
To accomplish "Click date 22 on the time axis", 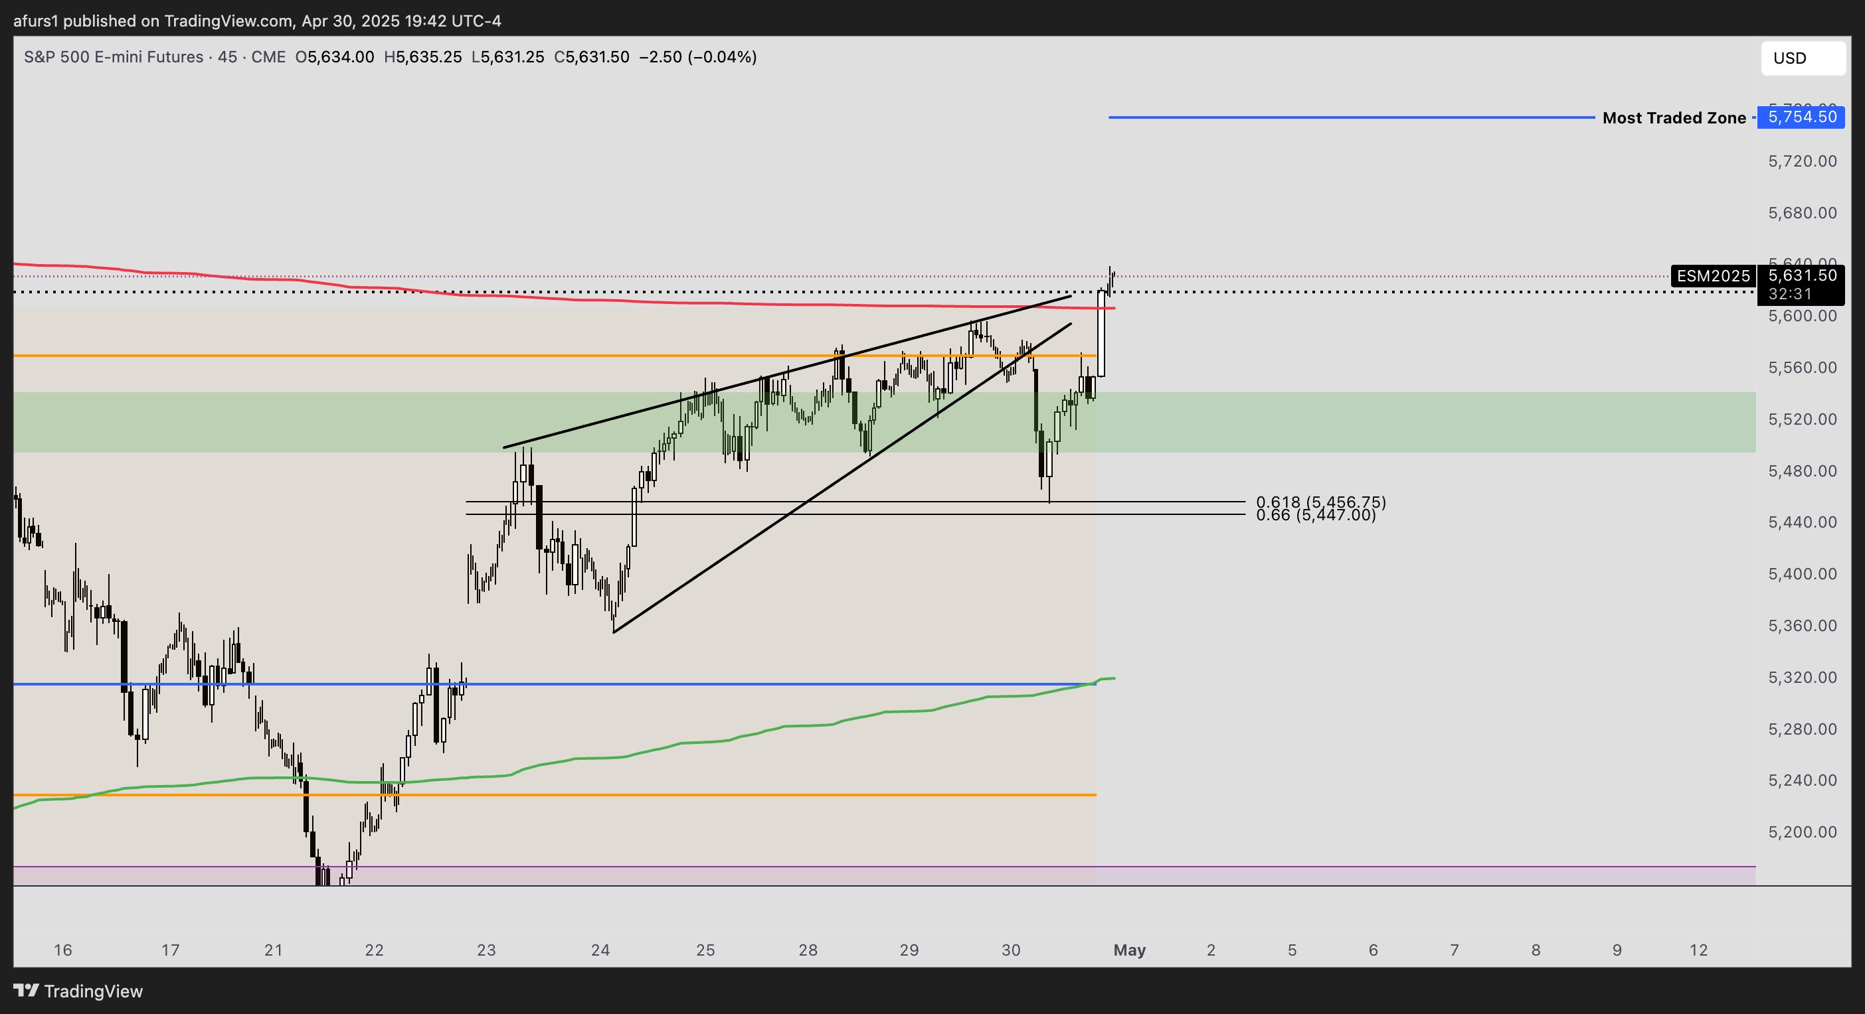I will pos(375,950).
